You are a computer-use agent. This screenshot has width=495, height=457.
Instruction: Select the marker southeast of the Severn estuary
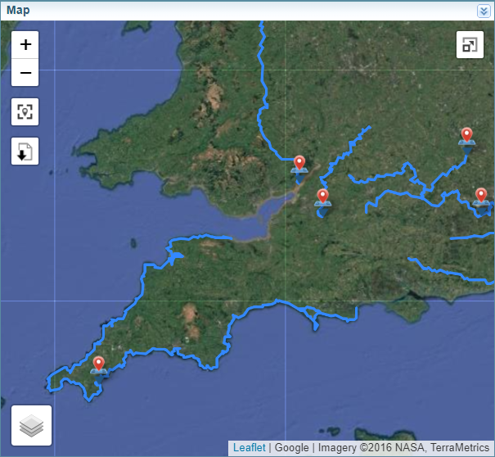tap(322, 197)
